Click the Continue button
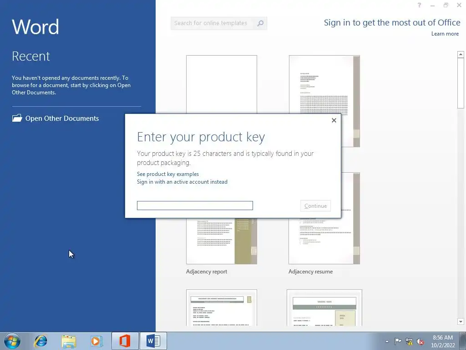Image resolution: width=466 pixels, height=350 pixels. [315, 206]
